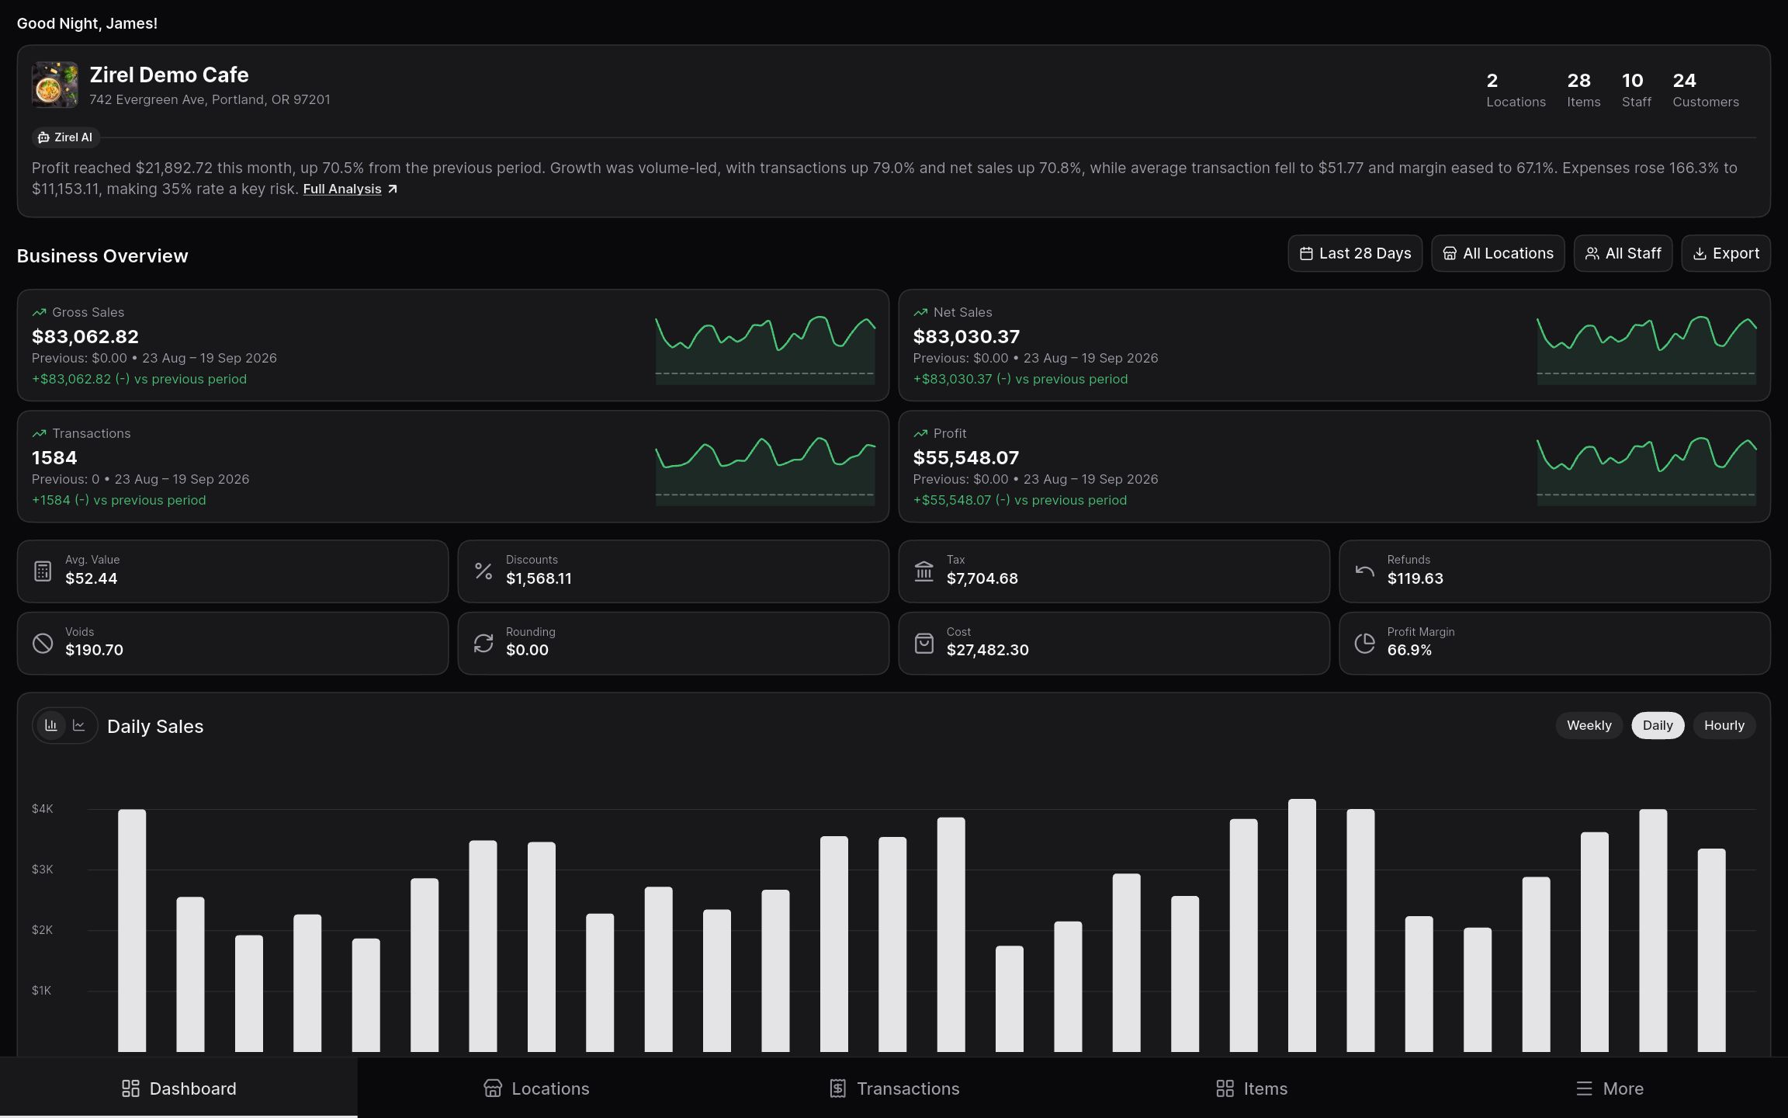1788x1118 pixels.
Task: Go to the Items tab
Action: pyautogui.click(x=1252, y=1088)
